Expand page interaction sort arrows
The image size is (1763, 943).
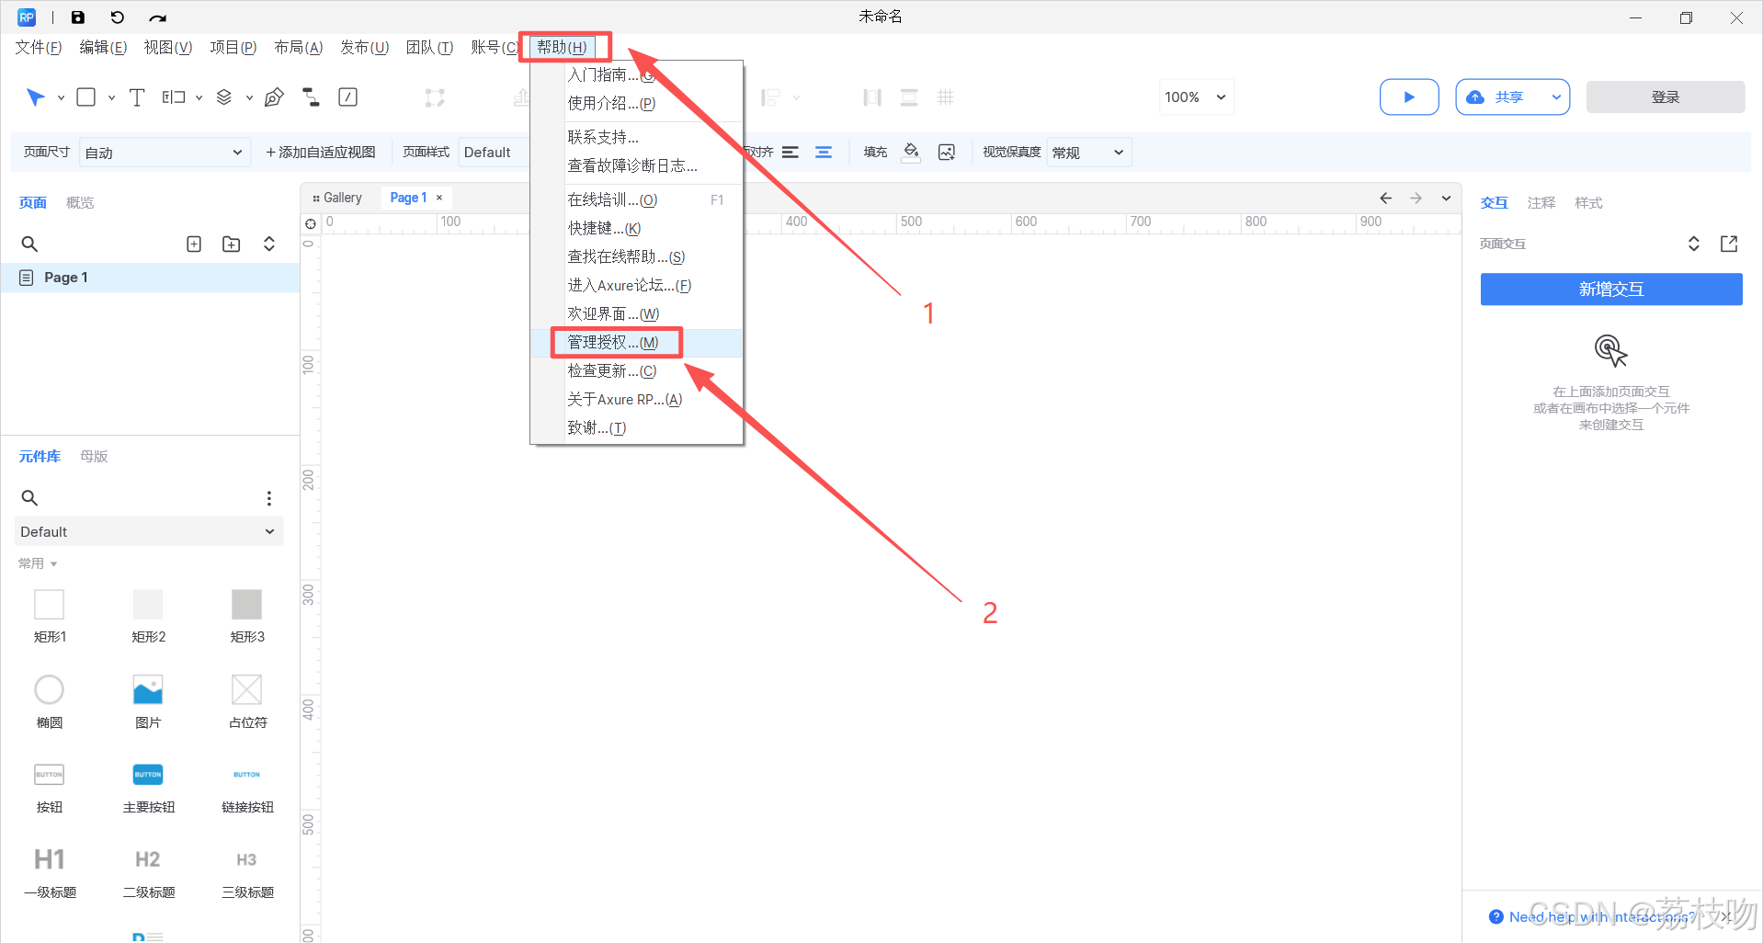[1693, 244]
